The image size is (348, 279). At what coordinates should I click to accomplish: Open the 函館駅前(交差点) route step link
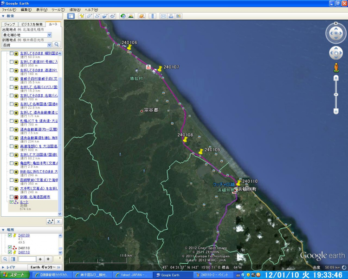[39, 180]
